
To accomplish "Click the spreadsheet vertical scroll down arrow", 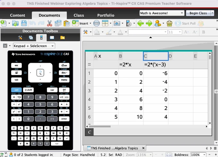I will click(x=210, y=123).
